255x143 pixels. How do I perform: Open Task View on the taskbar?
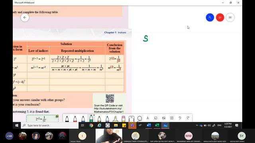point(82,126)
